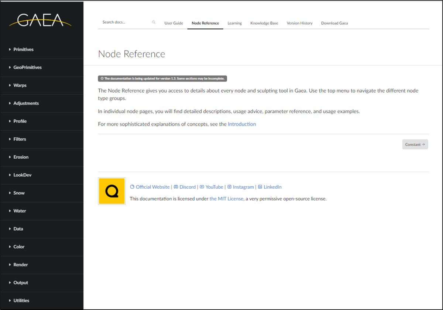The image size is (443, 310).
Task: Select the Node Reference tab
Action: pyautogui.click(x=205, y=23)
